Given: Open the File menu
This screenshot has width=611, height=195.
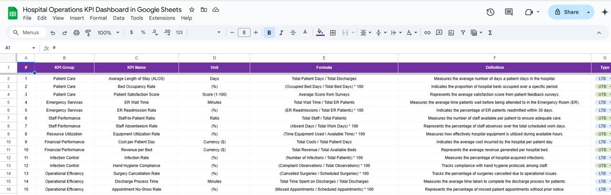Looking at the screenshot, I should coord(27,18).
